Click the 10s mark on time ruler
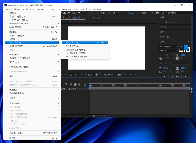 pos(113,85)
